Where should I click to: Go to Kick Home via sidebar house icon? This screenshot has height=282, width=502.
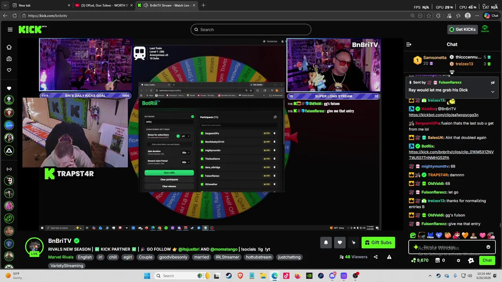point(9,47)
